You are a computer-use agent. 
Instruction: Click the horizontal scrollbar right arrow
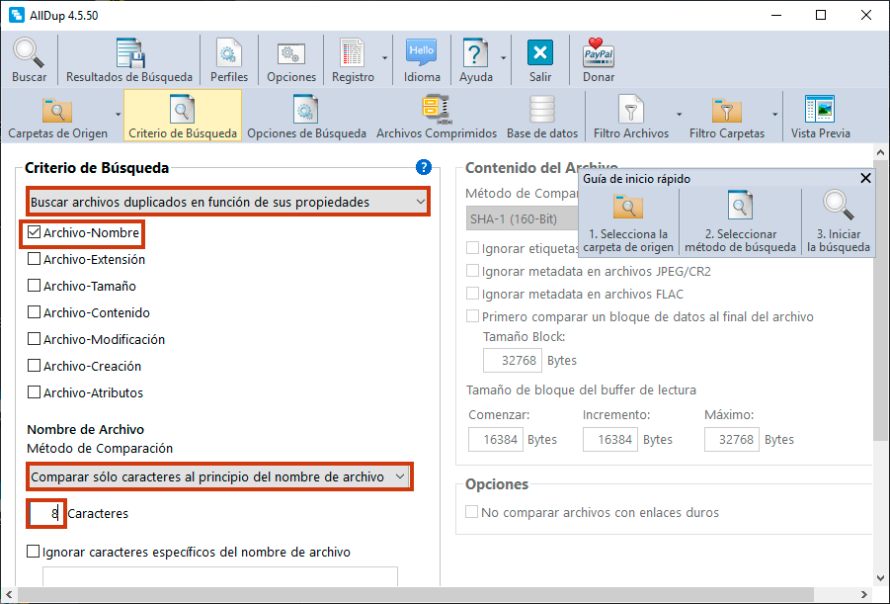point(864,594)
